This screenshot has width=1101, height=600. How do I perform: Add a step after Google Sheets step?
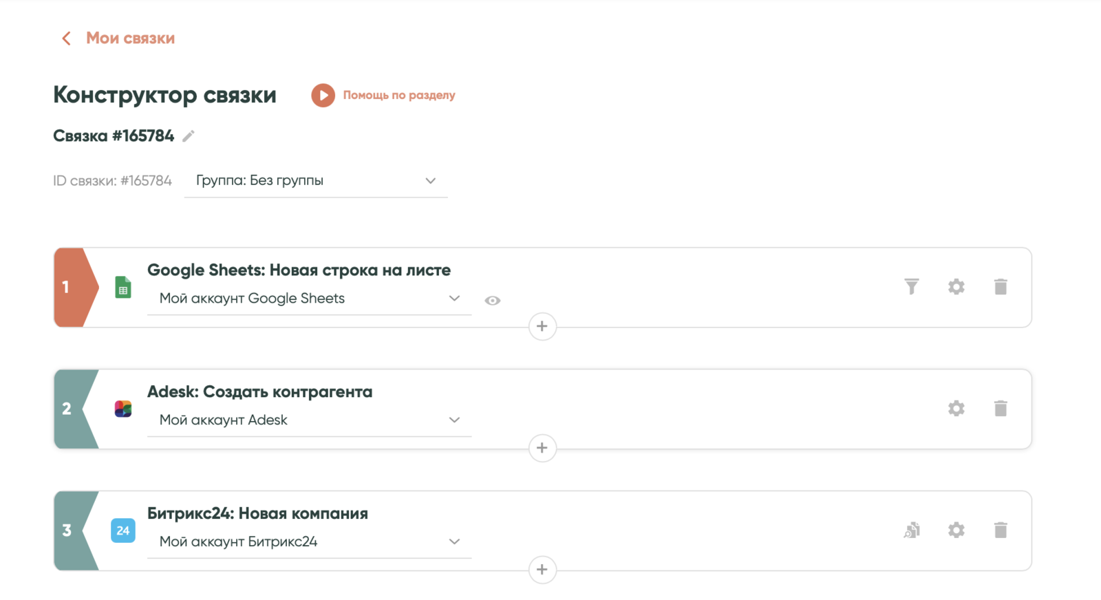(542, 326)
